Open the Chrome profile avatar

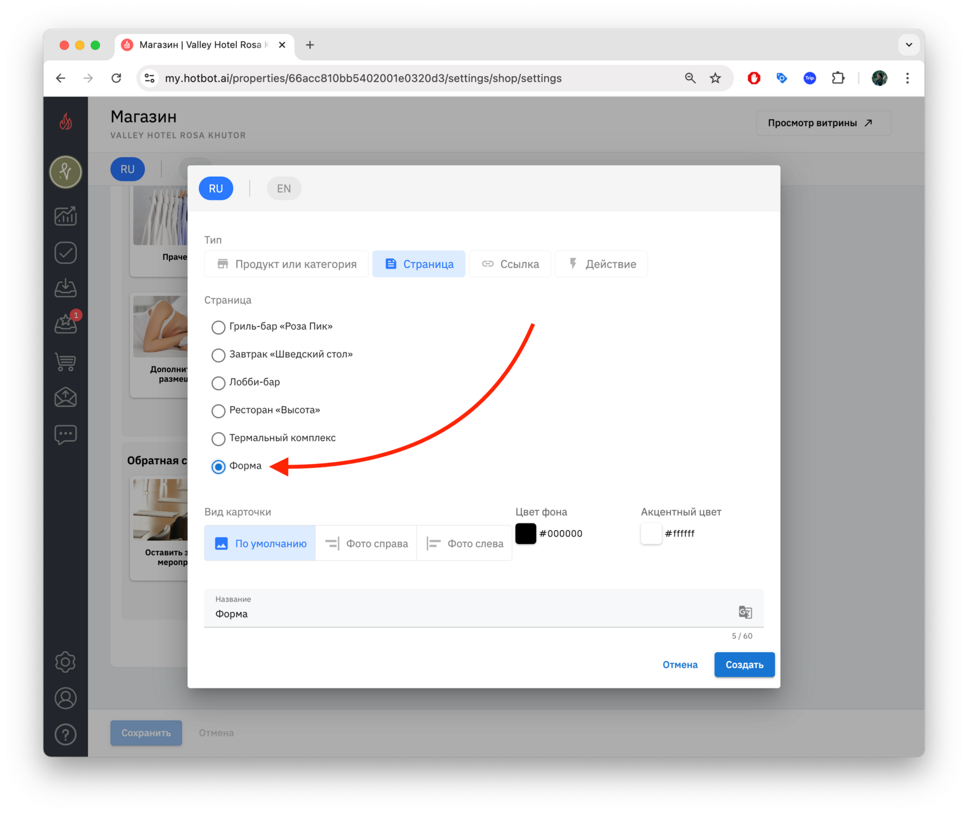[879, 78]
